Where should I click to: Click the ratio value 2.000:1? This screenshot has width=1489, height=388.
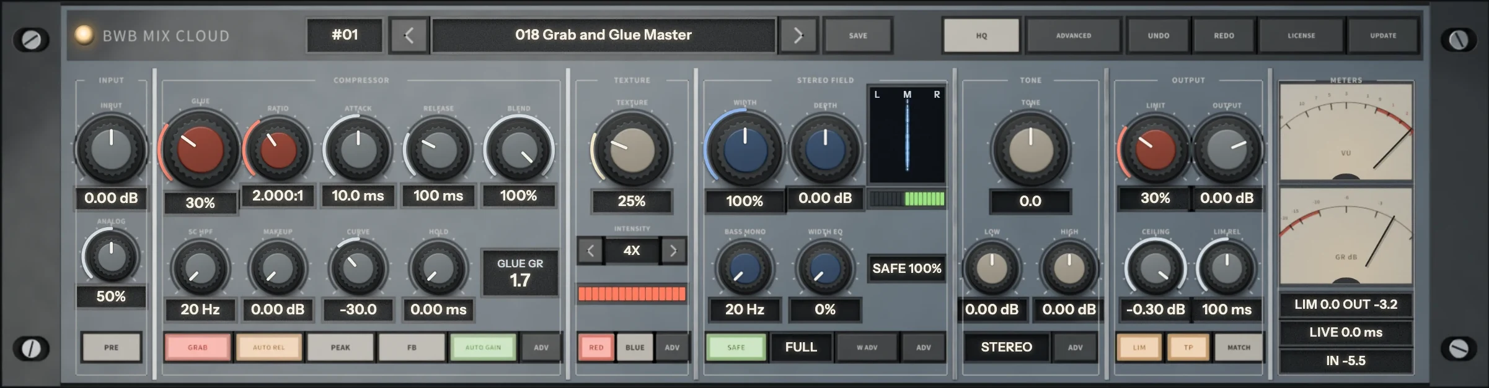click(x=278, y=196)
